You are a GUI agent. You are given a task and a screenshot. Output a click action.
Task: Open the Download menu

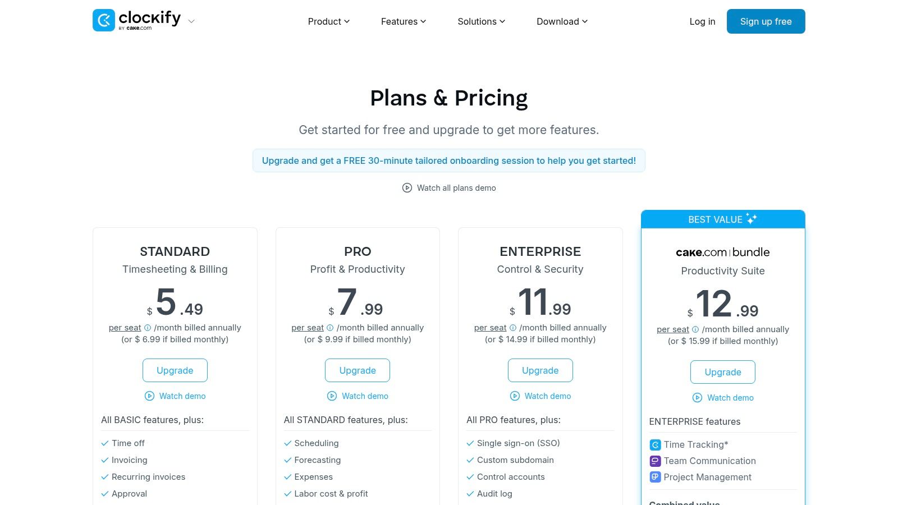pyautogui.click(x=561, y=21)
